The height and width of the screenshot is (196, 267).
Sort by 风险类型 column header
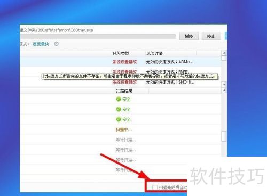[x=121, y=53]
